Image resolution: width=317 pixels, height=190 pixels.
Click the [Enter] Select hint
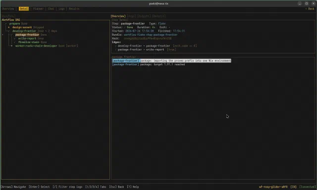click(x=39, y=187)
